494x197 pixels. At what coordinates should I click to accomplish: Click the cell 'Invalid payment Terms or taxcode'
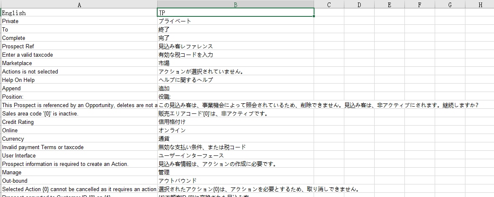pyautogui.click(x=79, y=147)
